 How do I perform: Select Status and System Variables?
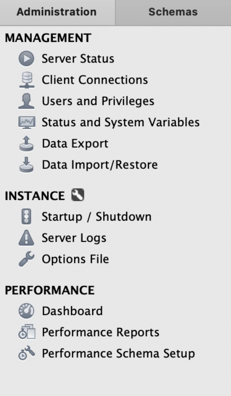click(x=121, y=122)
